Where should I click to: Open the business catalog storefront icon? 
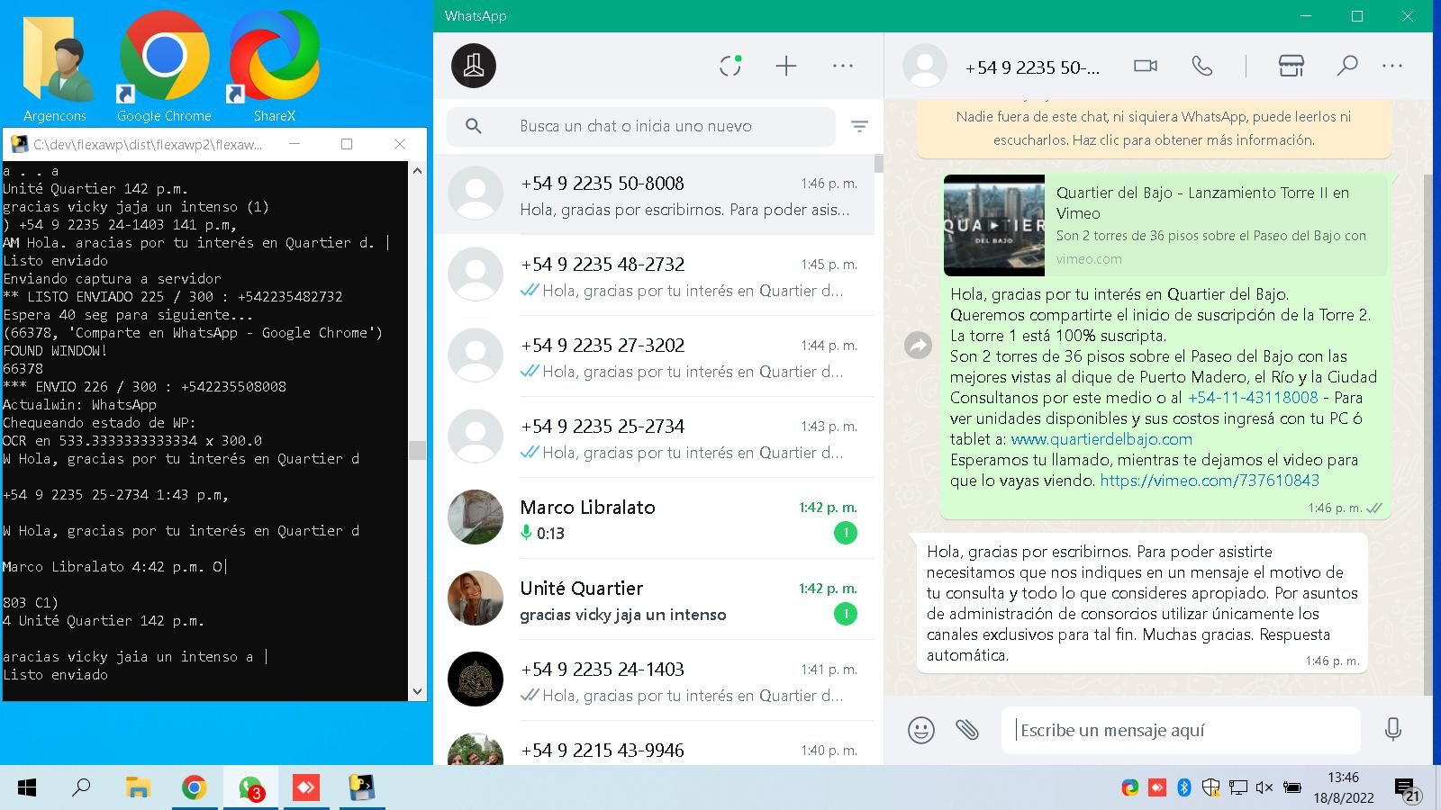tap(1291, 66)
